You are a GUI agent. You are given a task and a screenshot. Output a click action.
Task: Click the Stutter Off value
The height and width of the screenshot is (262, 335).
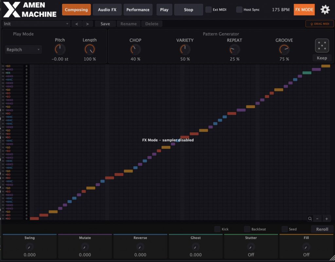251,255
